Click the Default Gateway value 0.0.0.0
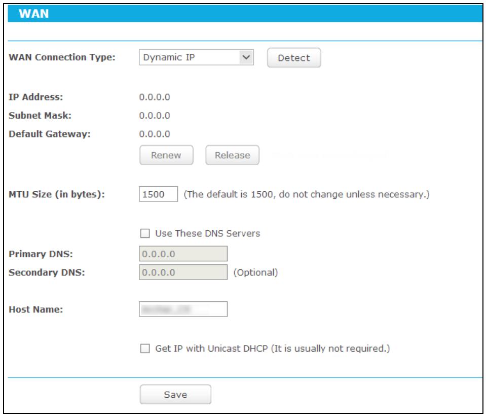This screenshot has height=416, width=486. pos(155,134)
